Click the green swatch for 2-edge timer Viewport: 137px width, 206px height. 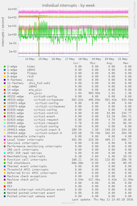click(5, 67)
